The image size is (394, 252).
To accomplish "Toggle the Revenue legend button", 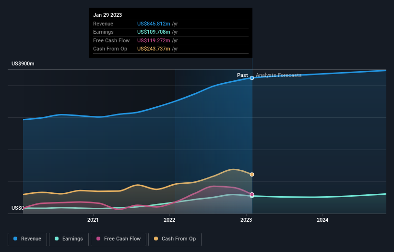I will coord(27,239).
